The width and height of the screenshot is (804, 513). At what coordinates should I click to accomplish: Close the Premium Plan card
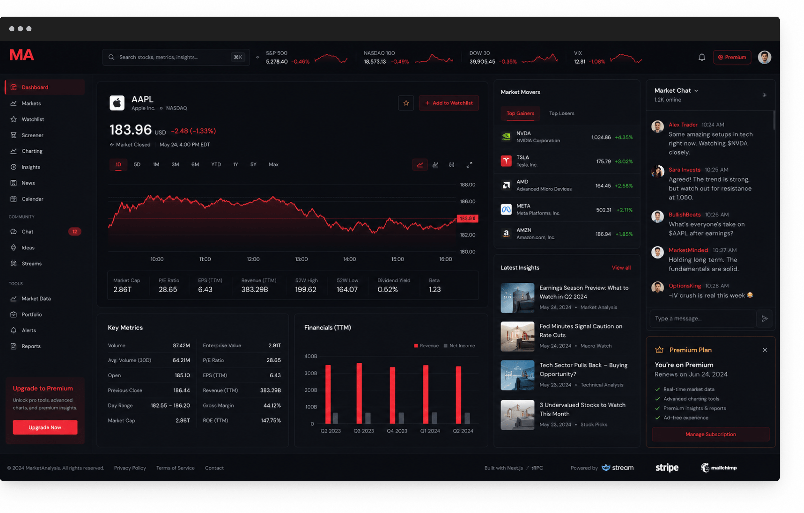[764, 350]
